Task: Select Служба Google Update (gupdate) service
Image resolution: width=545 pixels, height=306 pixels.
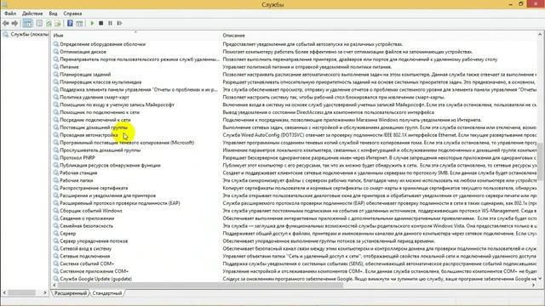Action: (96, 279)
